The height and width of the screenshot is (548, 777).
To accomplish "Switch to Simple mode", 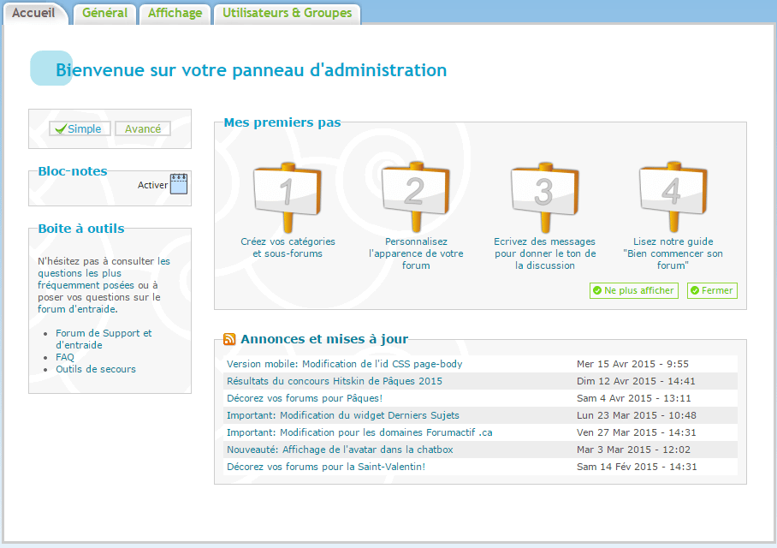I will click(79, 129).
